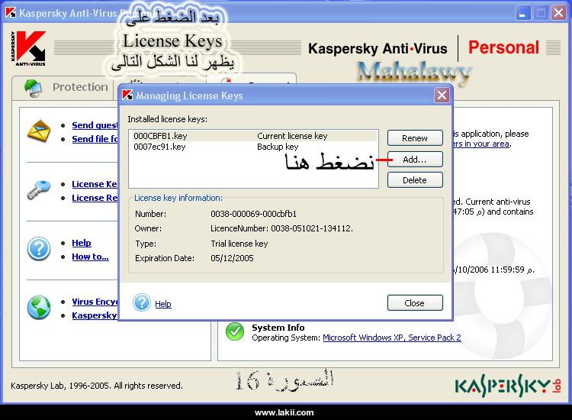Click the Current license key status text

(x=292, y=136)
